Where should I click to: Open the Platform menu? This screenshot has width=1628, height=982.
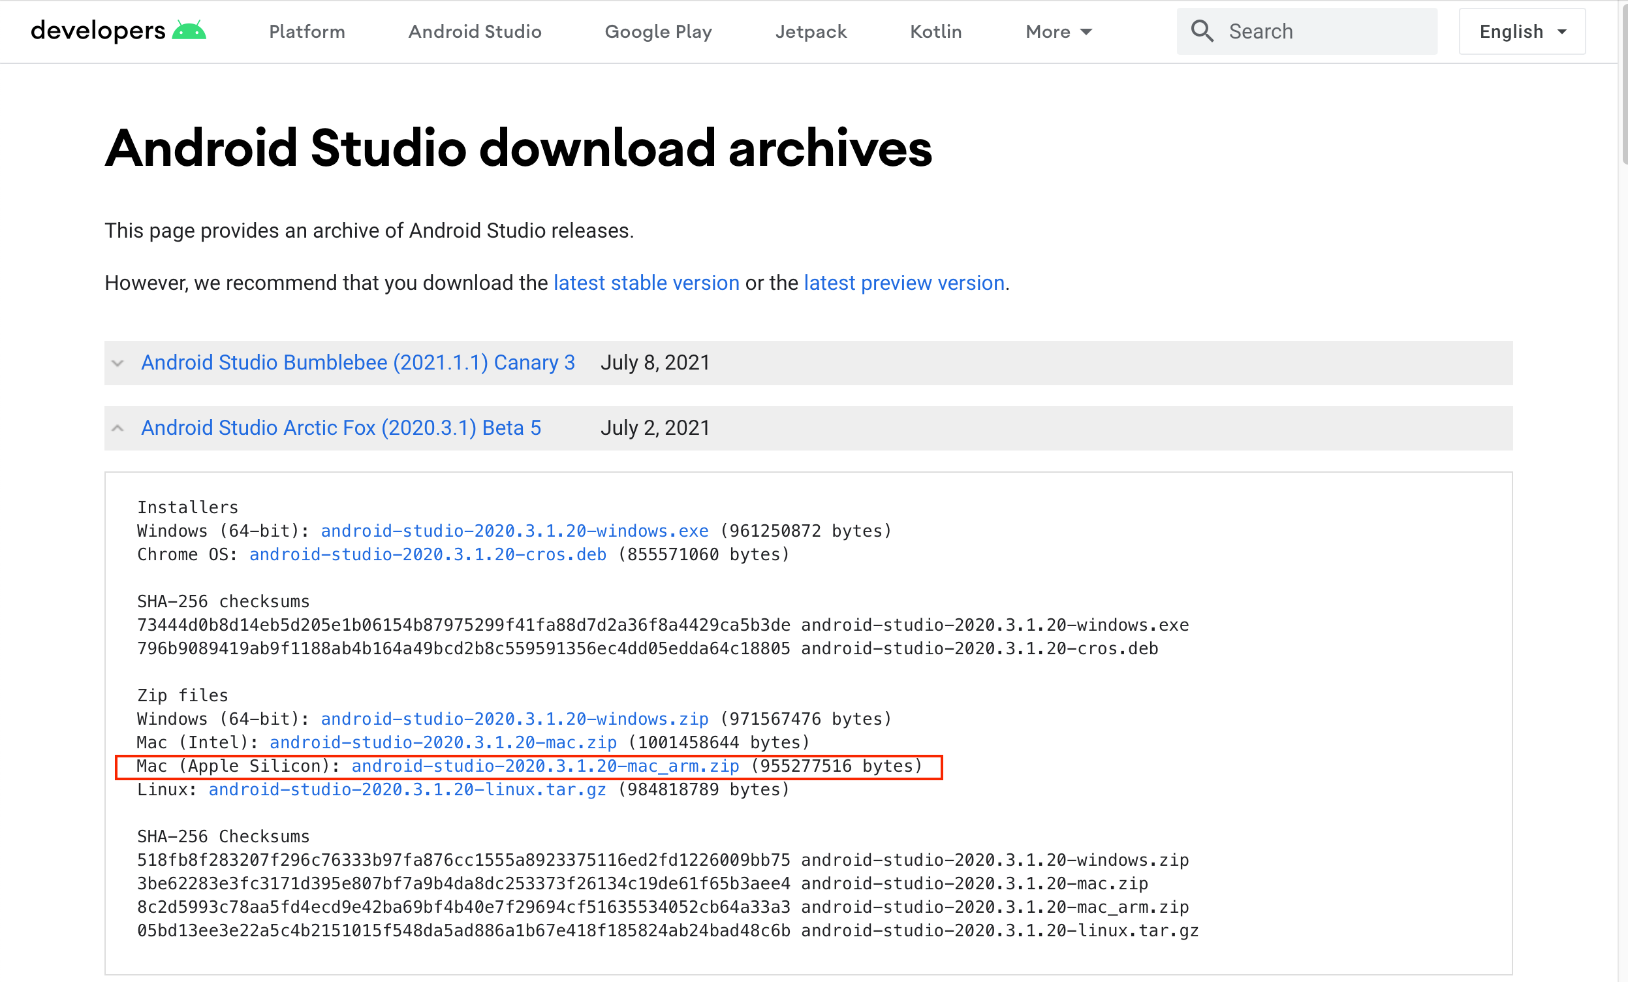click(x=307, y=32)
